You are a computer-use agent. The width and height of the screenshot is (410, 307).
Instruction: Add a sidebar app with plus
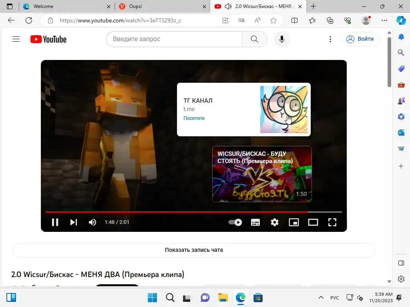point(401,166)
